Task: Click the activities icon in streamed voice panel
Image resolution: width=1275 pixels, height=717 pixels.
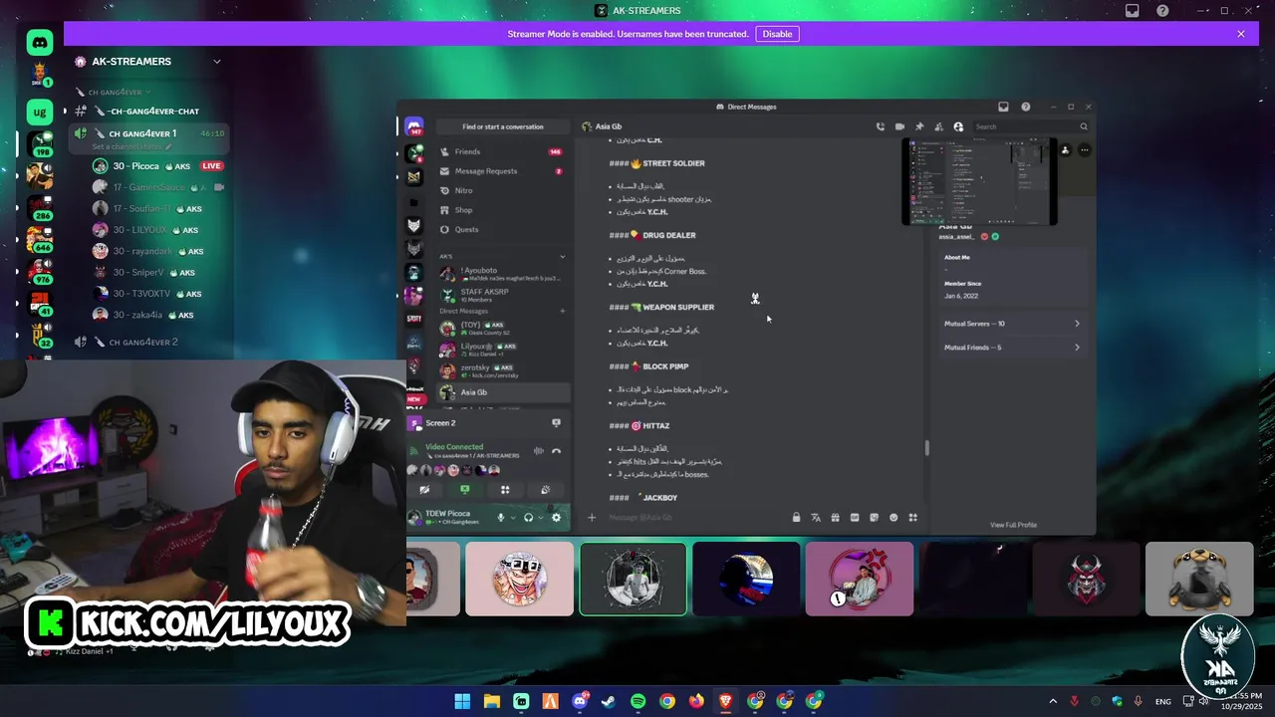Action: tap(505, 489)
